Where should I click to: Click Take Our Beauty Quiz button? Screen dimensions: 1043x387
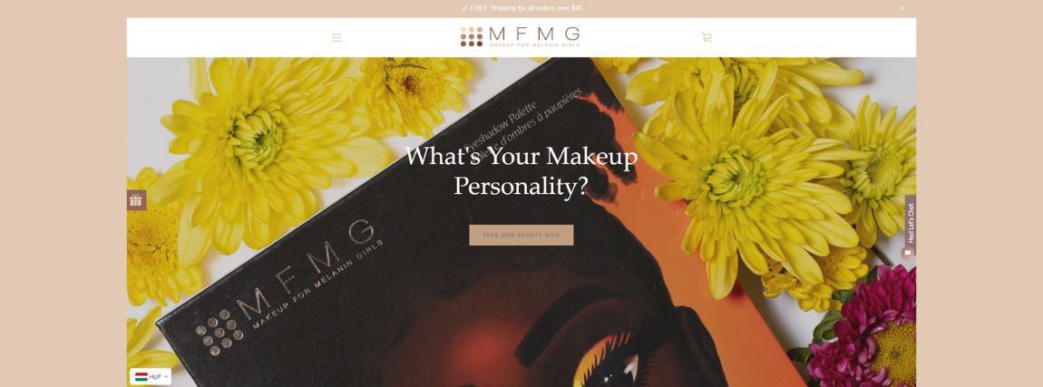coord(521,236)
